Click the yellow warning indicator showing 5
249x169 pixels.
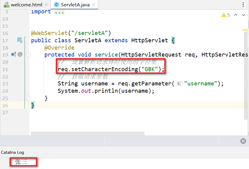(x=226, y=15)
